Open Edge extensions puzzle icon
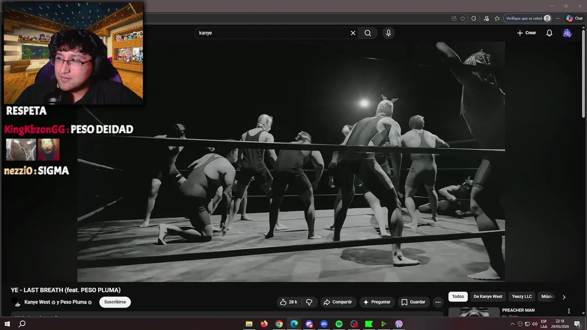 [474, 18]
